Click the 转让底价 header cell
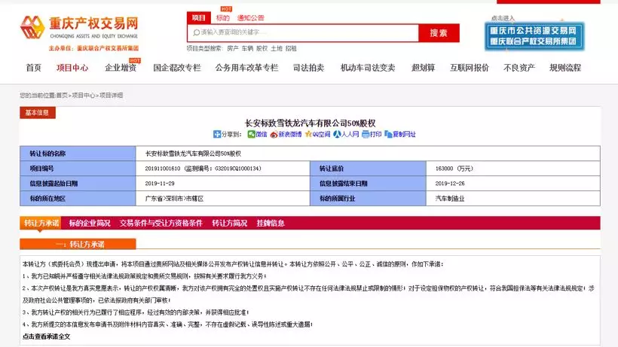618x347 pixels. point(368,169)
